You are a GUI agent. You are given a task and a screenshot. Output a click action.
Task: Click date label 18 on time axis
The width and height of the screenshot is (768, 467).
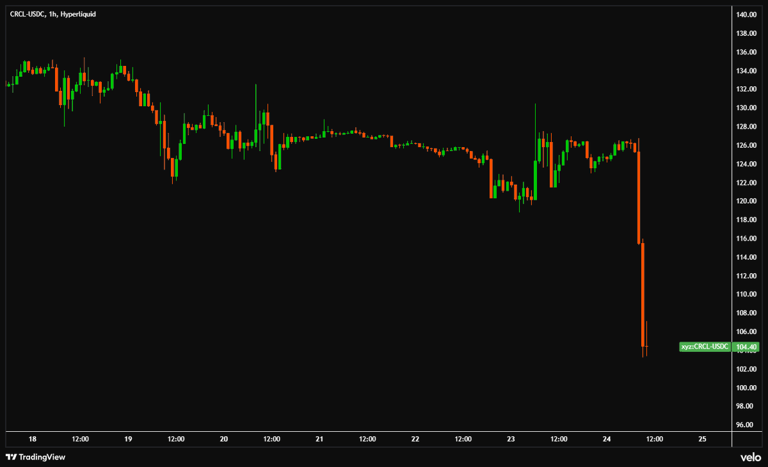33,439
